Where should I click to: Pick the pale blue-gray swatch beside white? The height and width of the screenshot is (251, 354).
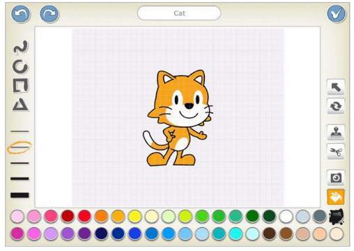[303, 216]
